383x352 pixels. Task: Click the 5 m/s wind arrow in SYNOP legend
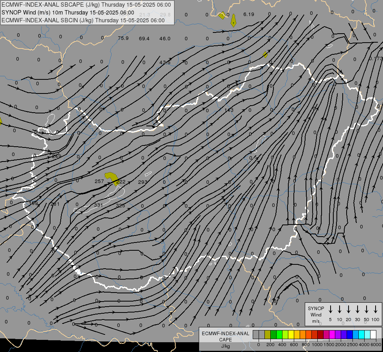click(x=330, y=309)
